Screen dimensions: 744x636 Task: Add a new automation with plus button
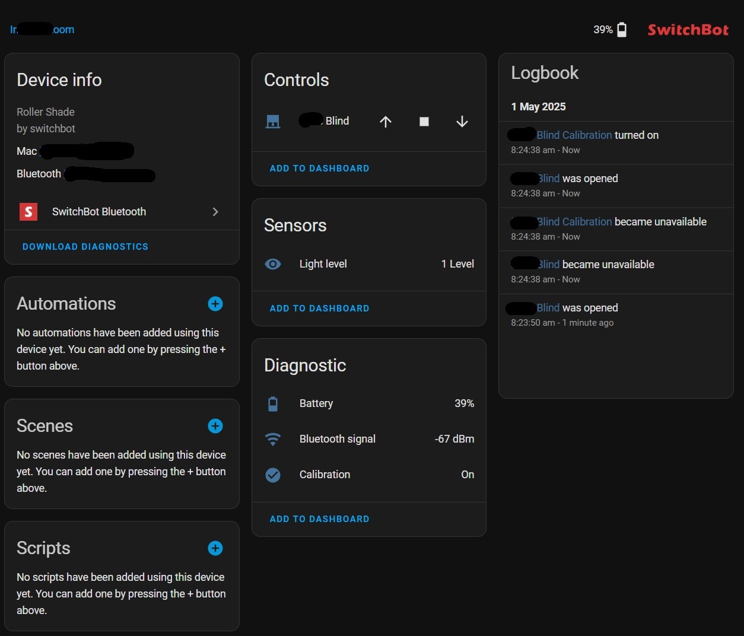(x=215, y=304)
